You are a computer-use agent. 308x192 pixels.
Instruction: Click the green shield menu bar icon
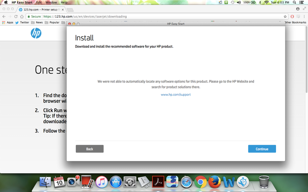click(x=226, y=2)
